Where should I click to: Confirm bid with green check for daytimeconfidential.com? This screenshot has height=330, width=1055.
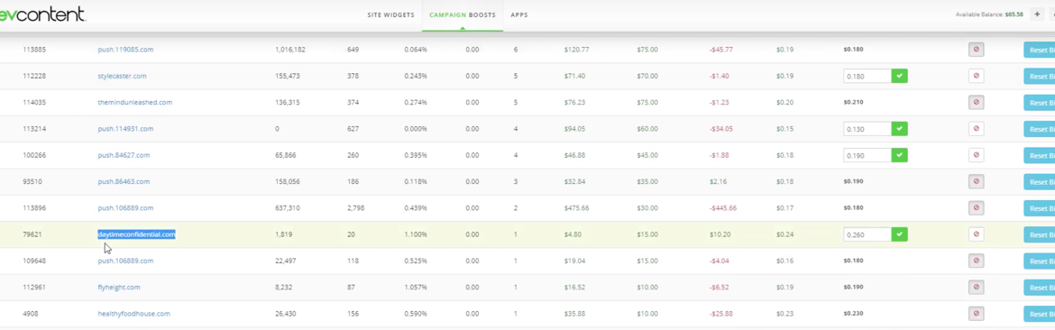pos(900,234)
